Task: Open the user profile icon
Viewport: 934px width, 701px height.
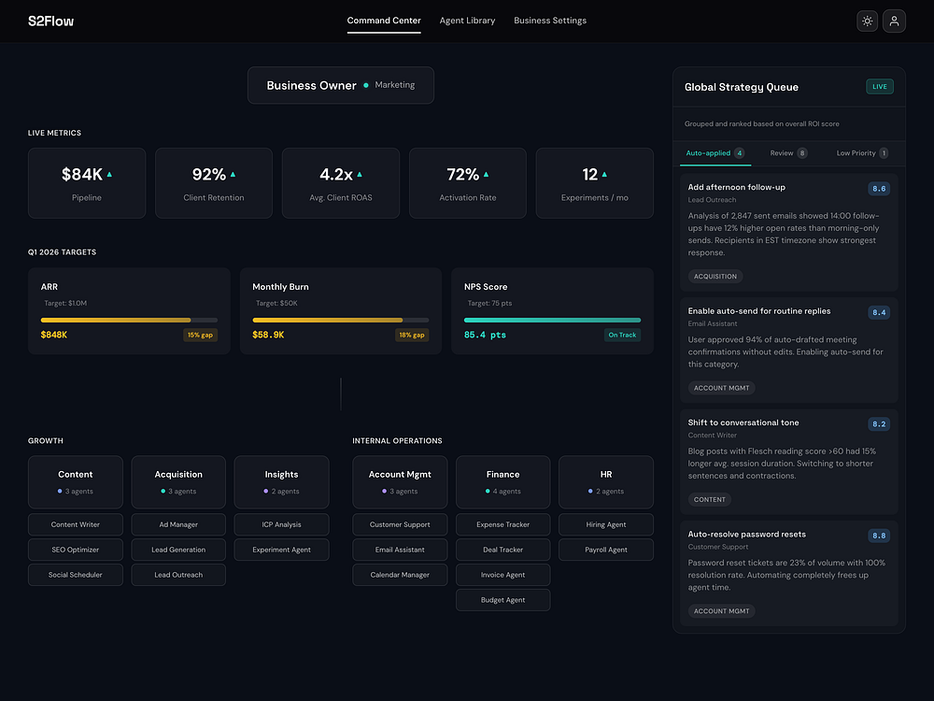Action: coord(894,21)
